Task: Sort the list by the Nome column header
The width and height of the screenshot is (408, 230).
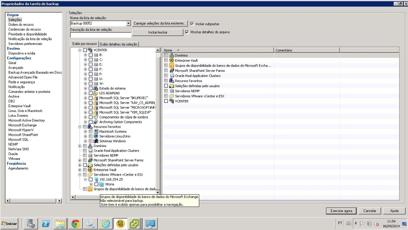Action: tap(218, 50)
